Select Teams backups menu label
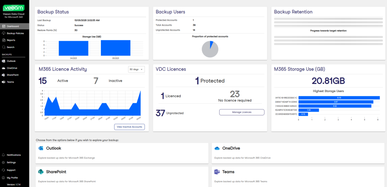The width and height of the screenshot is (387, 187). coord(10,82)
